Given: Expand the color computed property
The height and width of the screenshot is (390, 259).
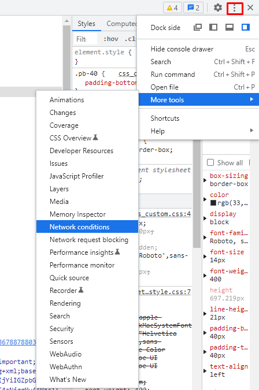Looking at the screenshot, I should pyautogui.click(x=205, y=199).
